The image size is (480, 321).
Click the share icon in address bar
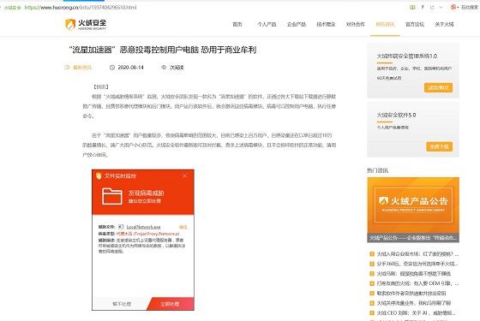432,8
